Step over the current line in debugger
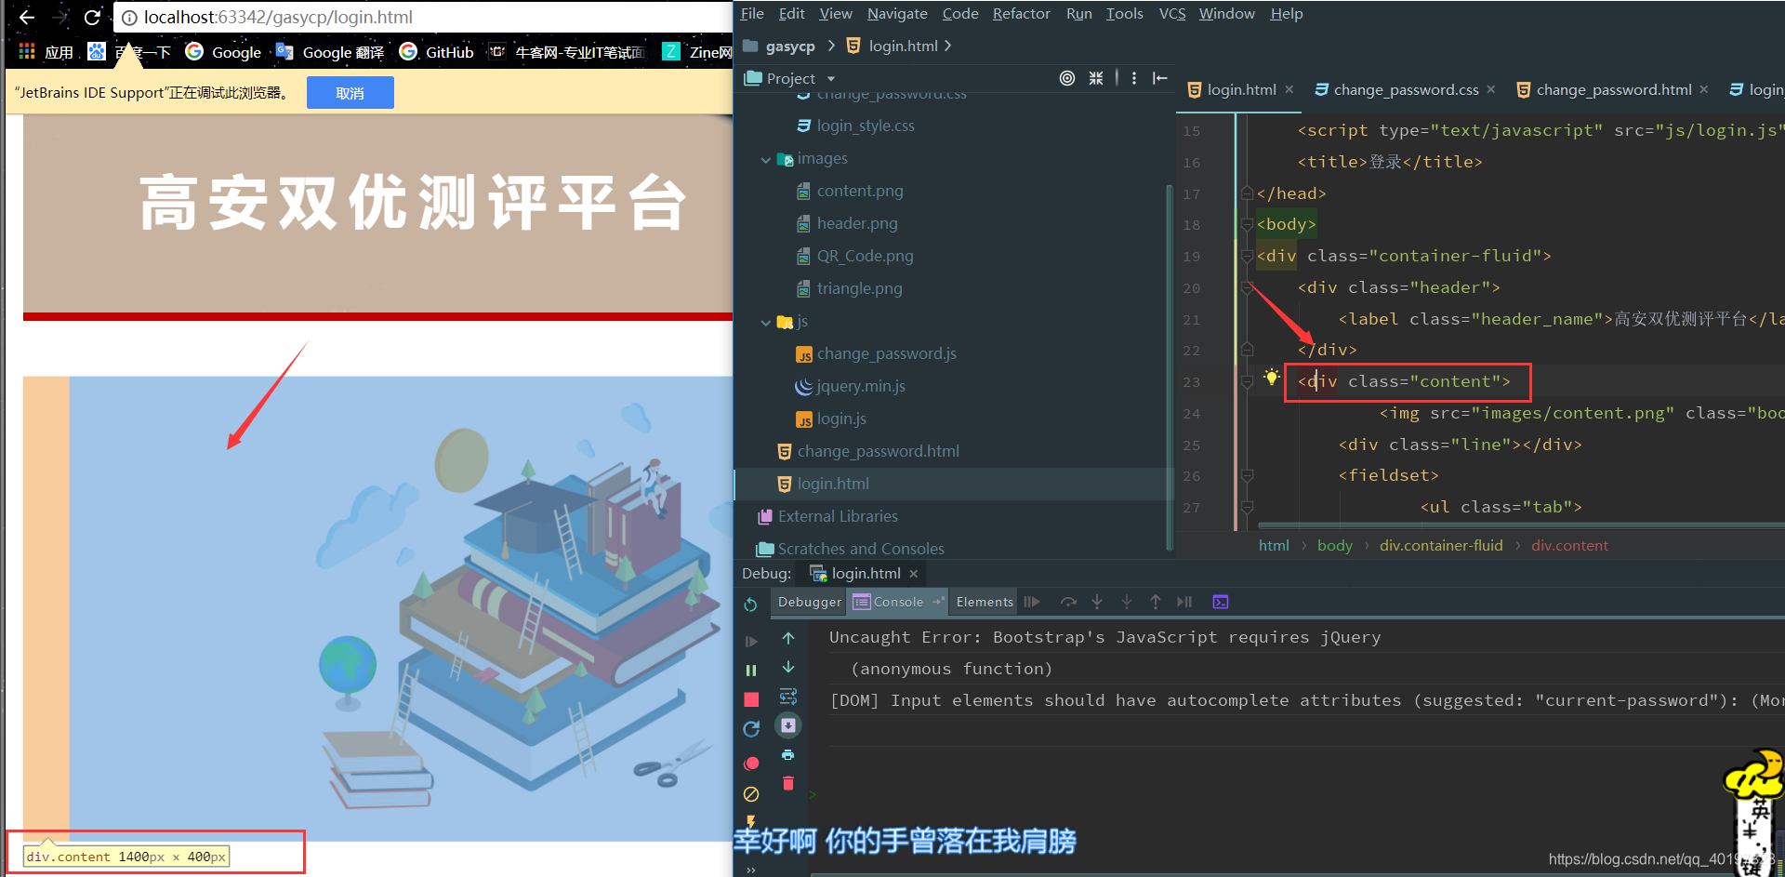The image size is (1785, 877). (1069, 603)
